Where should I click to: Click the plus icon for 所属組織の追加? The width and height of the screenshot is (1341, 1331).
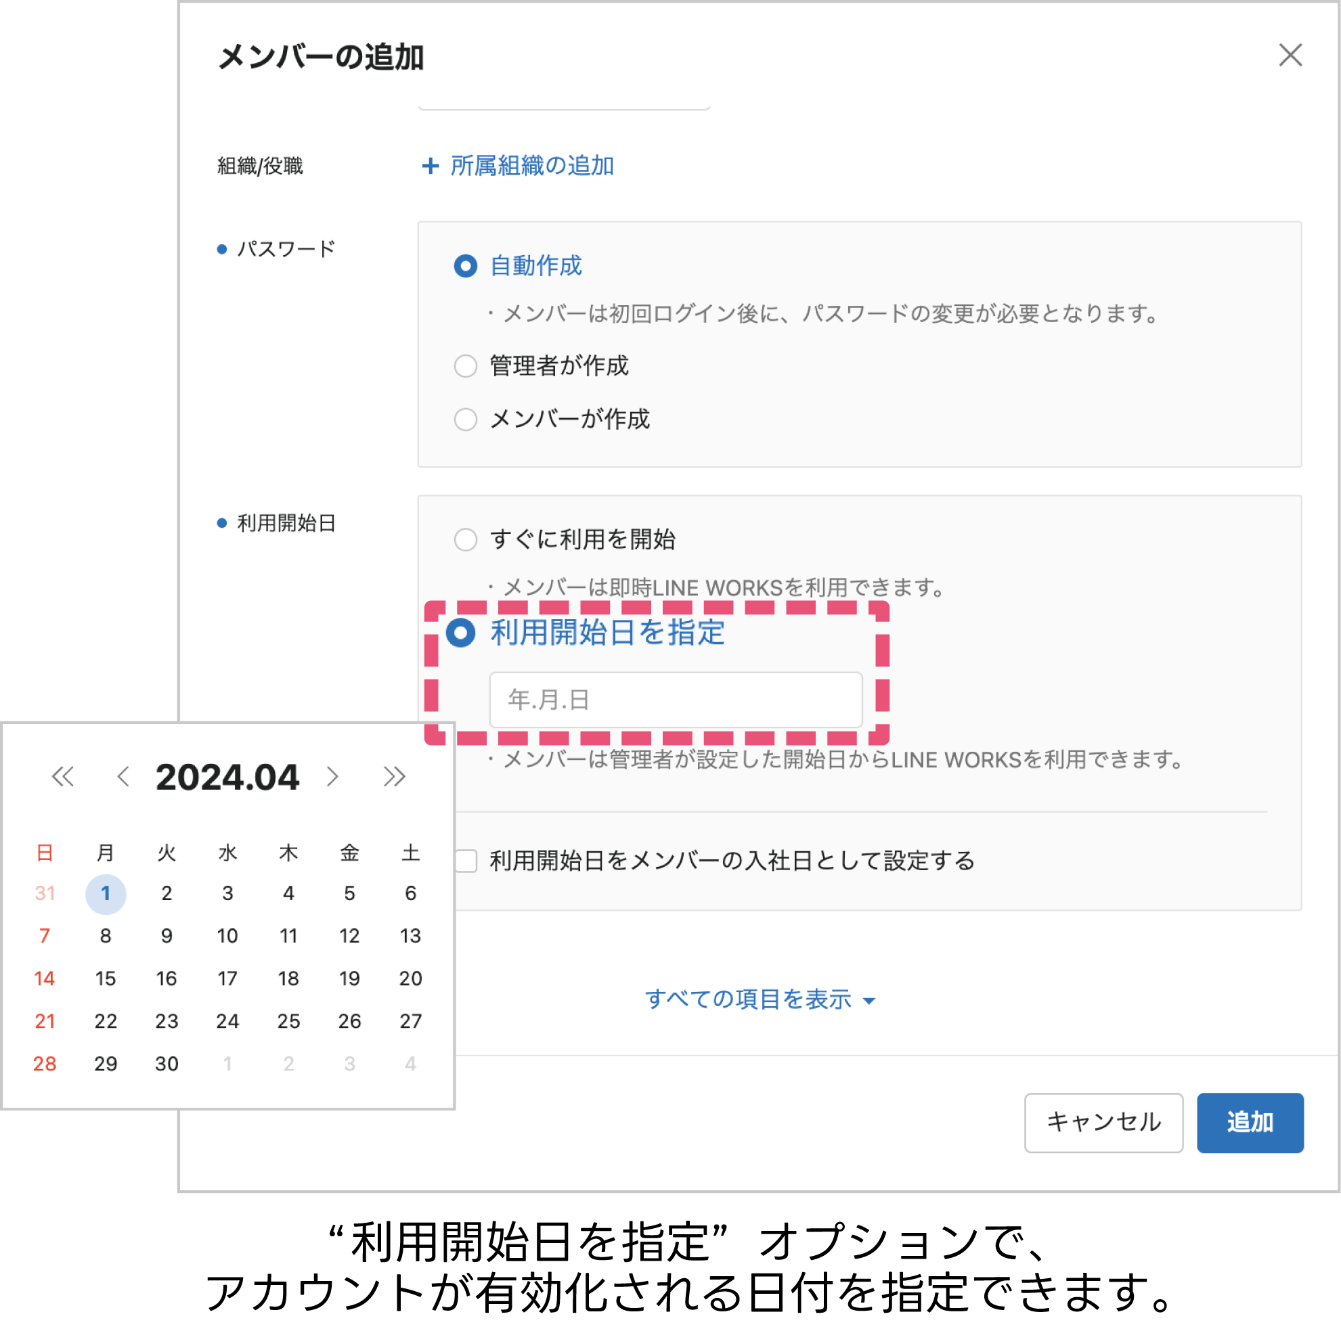click(x=431, y=166)
